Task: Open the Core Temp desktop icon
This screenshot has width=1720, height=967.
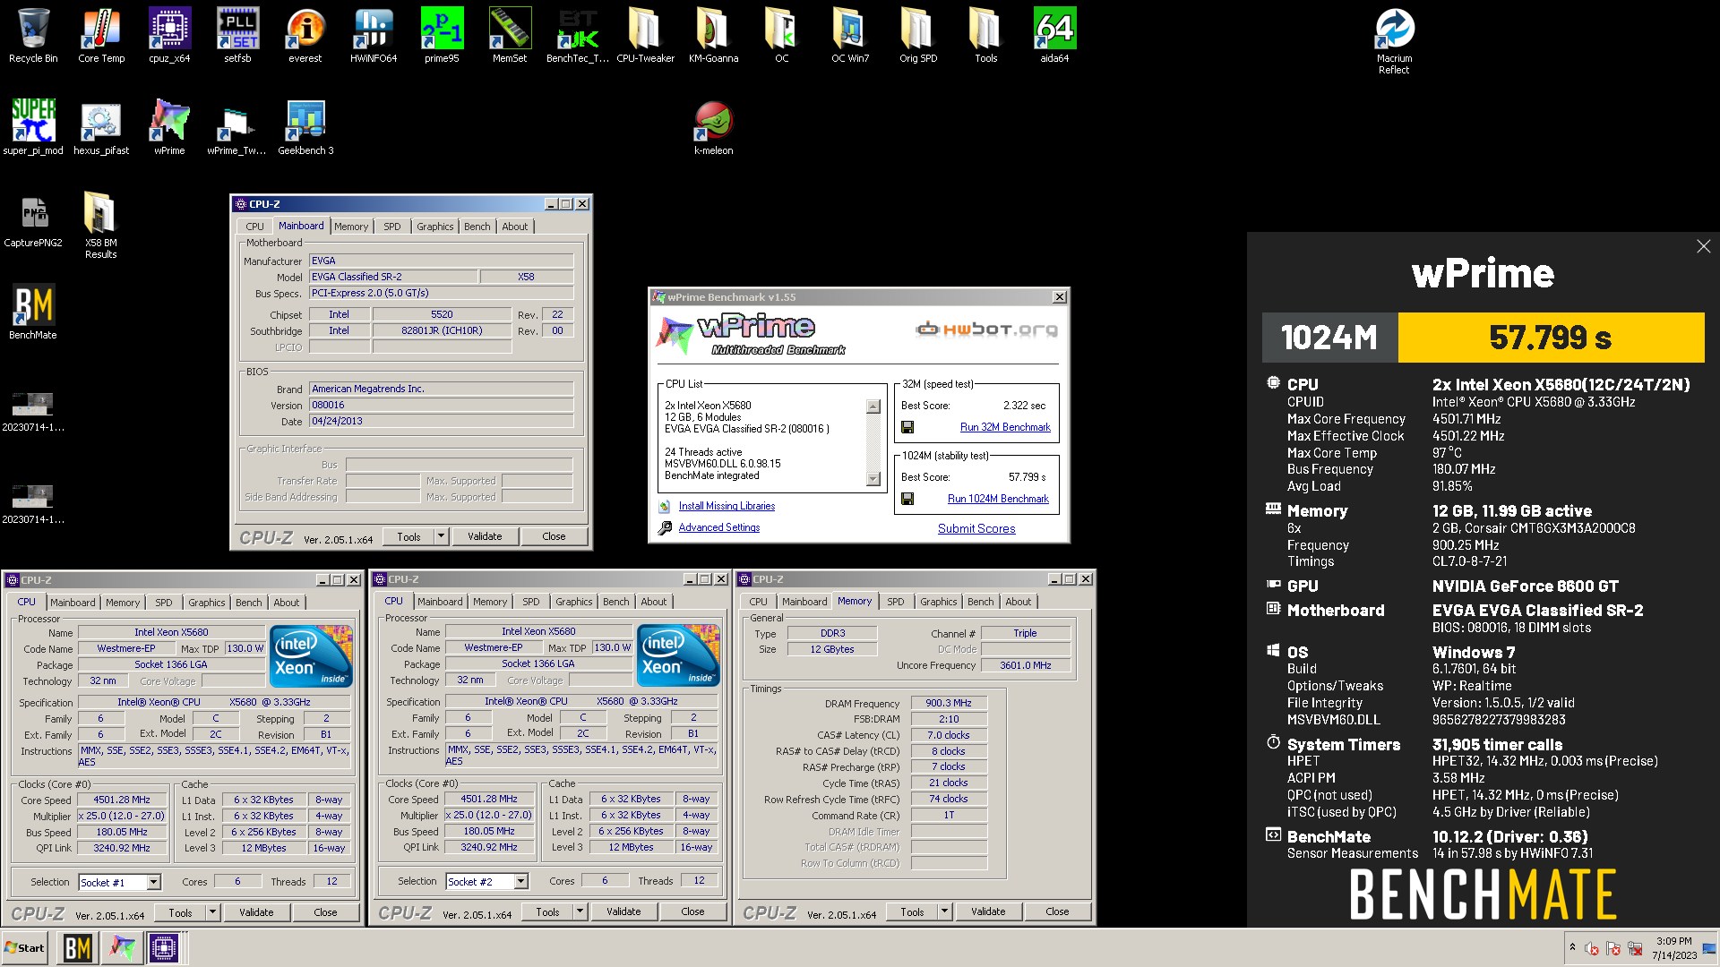Action: 101,36
